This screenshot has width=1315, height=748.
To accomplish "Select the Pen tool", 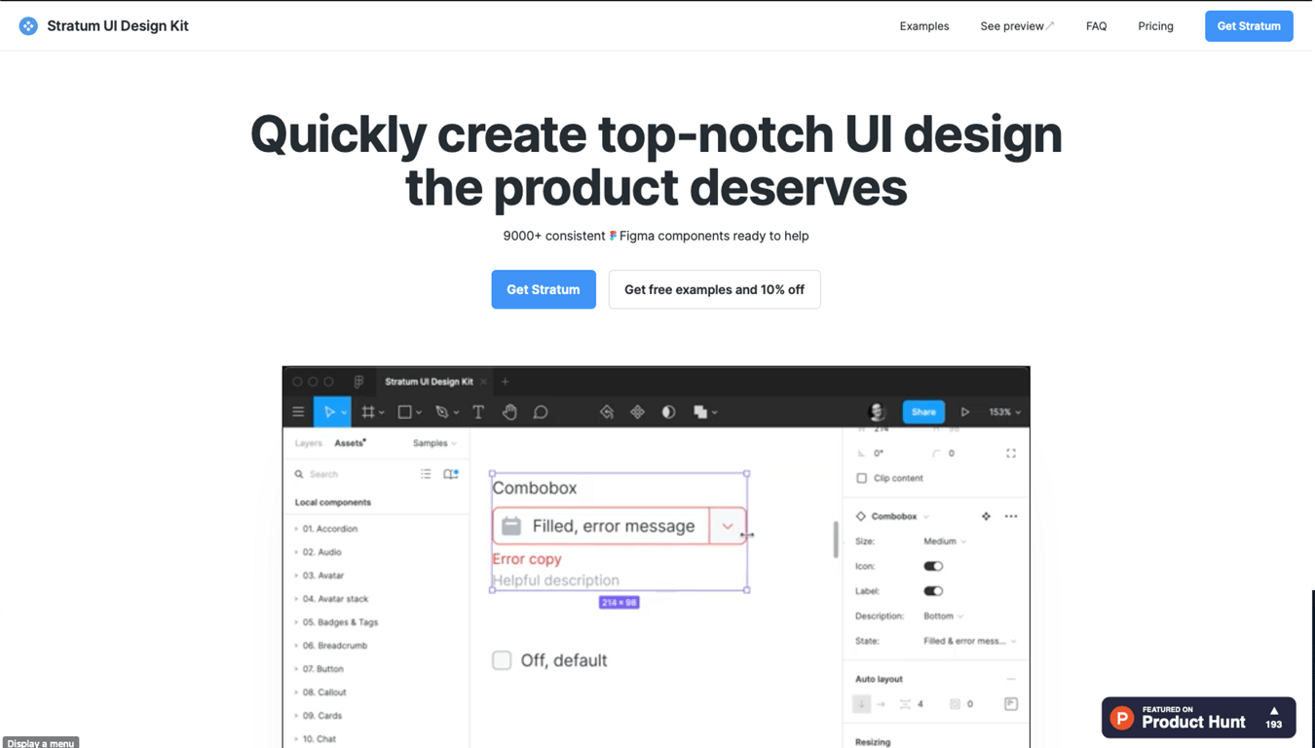I will (441, 411).
